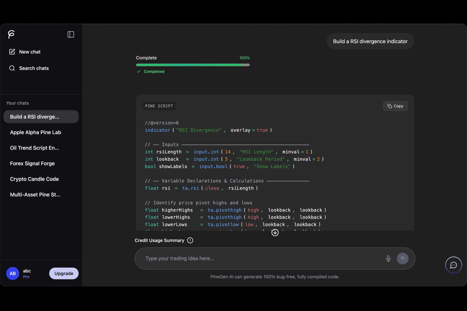Collapse the sidebar with the panel icon
Viewport: 467px width, 311px height.
tap(71, 34)
